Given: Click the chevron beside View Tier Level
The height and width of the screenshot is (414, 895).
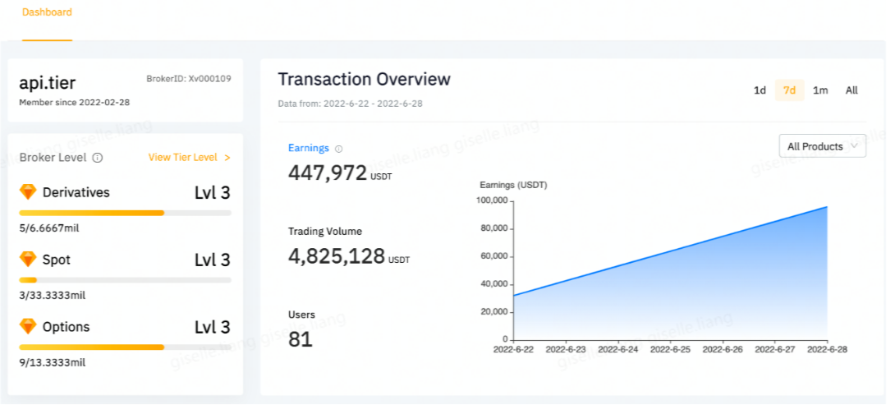Looking at the screenshot, I should coord(227,158).
